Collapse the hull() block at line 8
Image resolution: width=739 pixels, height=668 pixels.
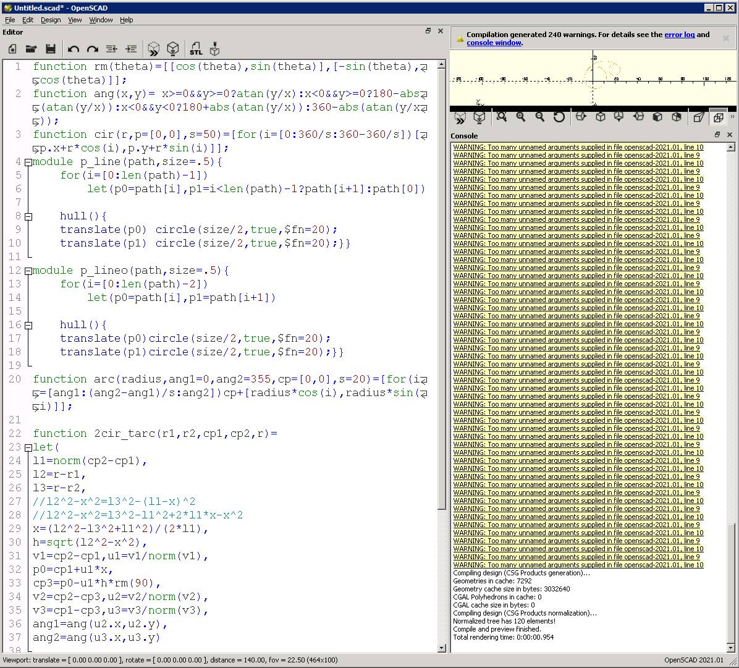pyautogui.click(x=28, y=216)
